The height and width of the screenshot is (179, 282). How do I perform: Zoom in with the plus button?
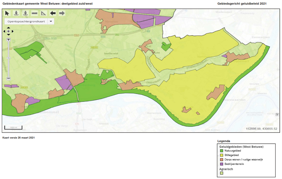pyautogui.click(x=8, y=40)
